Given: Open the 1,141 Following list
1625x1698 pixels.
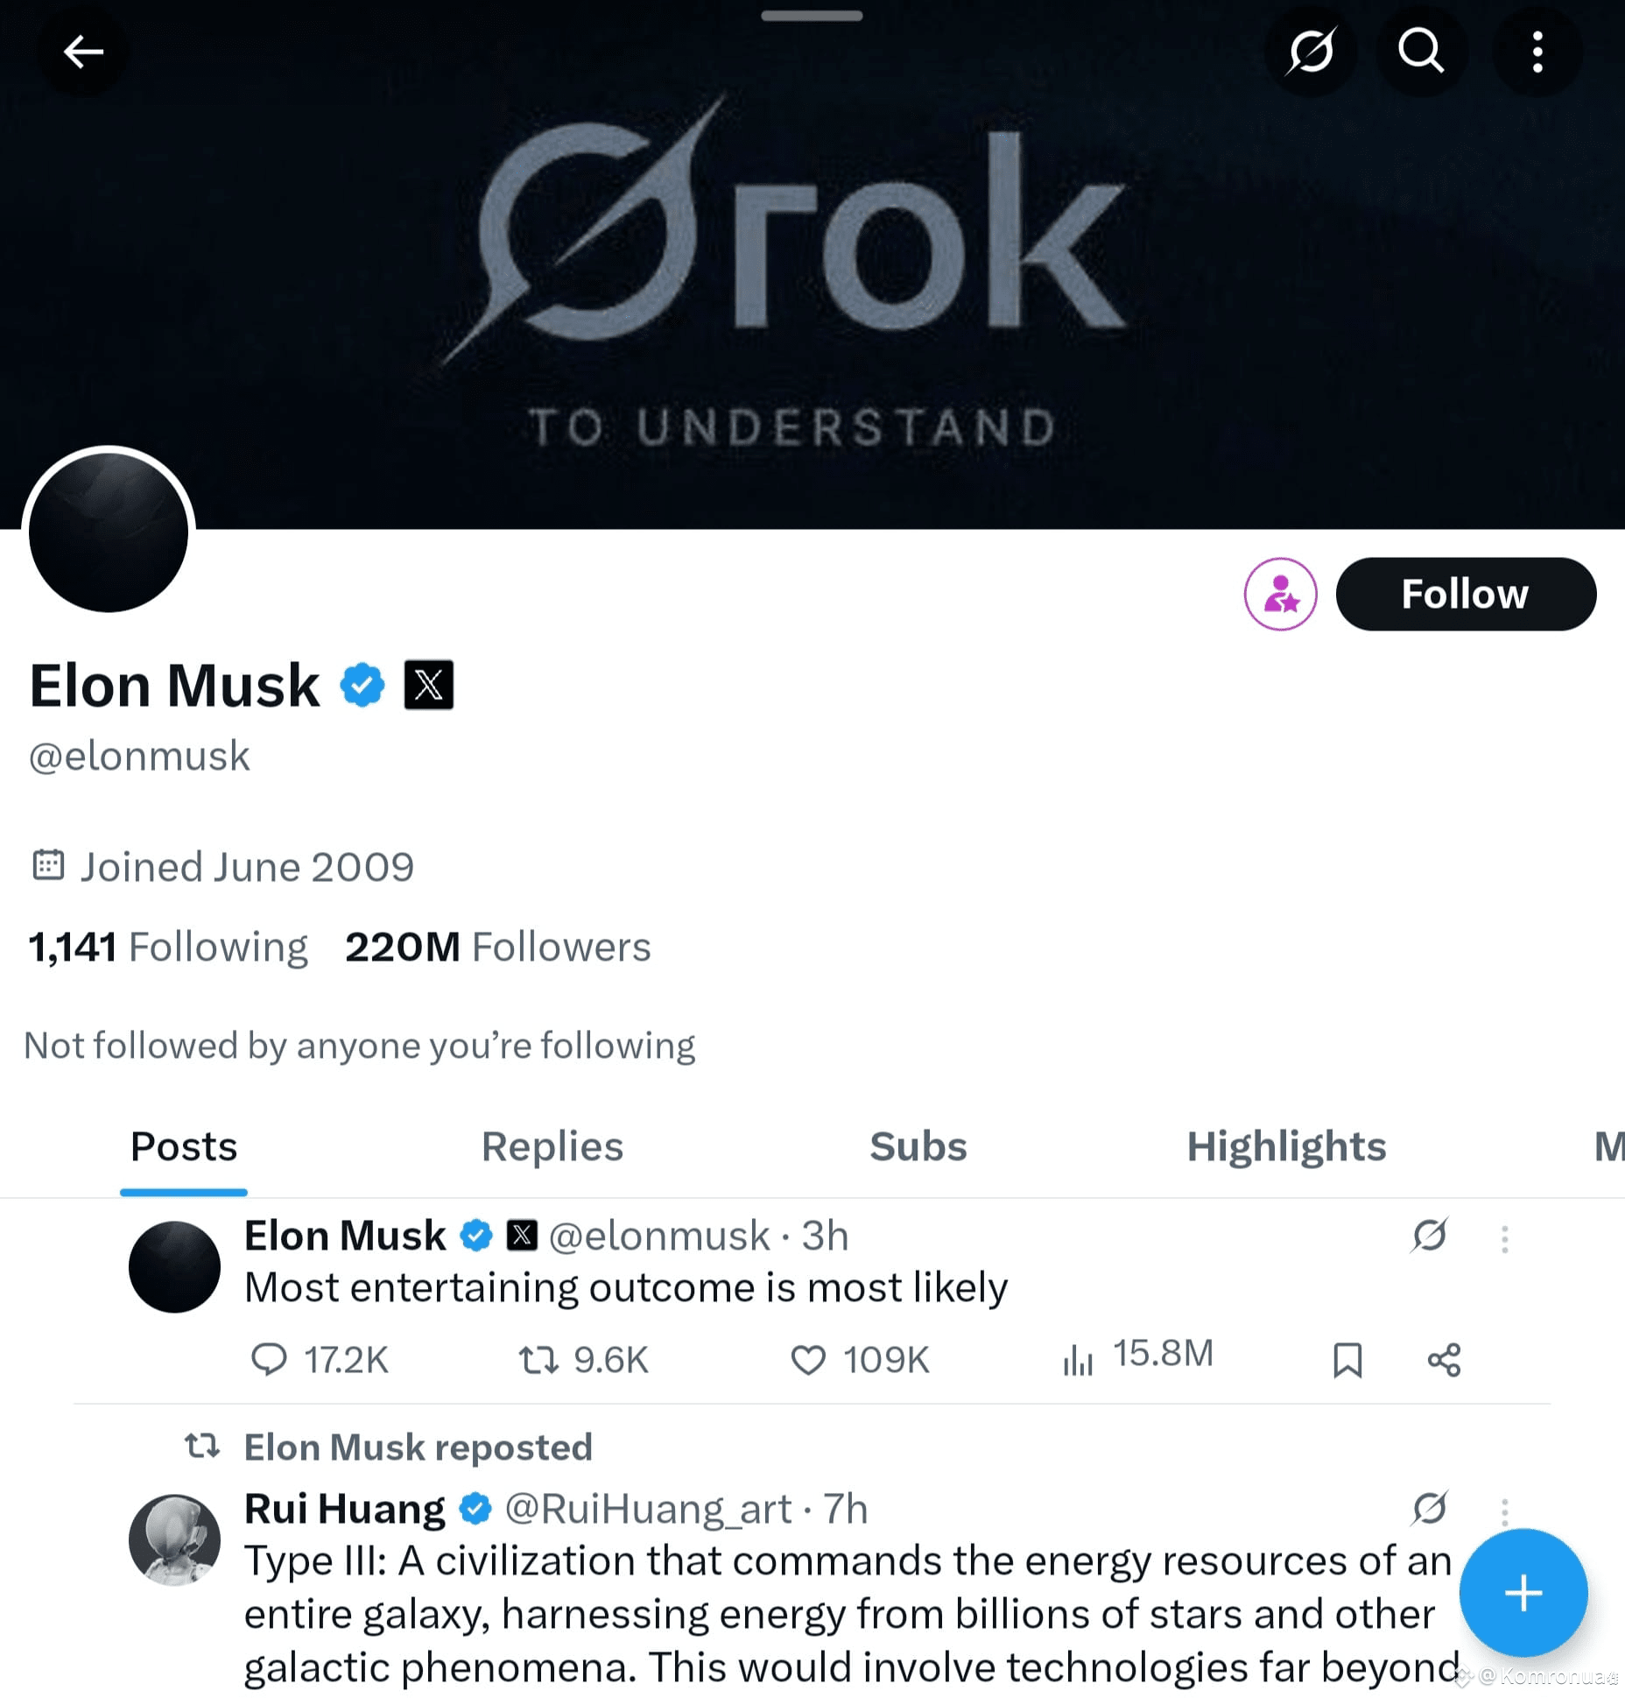Looking at the screenshot, I should [x=167, y=947].
